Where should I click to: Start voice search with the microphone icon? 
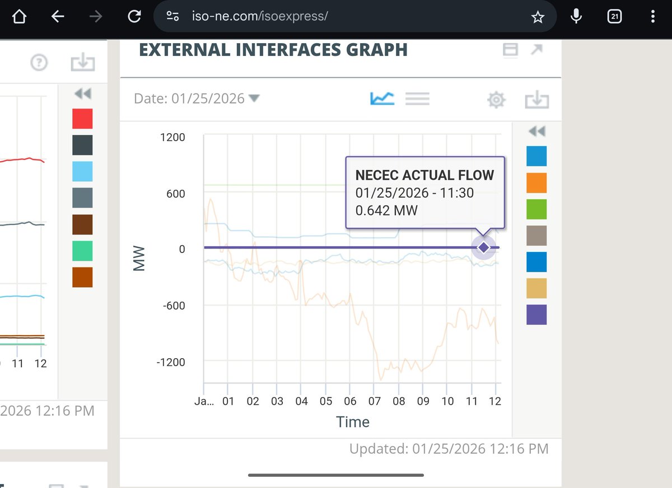click(x=576, y=16)
